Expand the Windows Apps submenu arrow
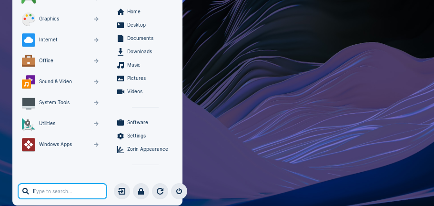This screenshot has width=434, height=206. pyautogui.click(x=96, y=145)
